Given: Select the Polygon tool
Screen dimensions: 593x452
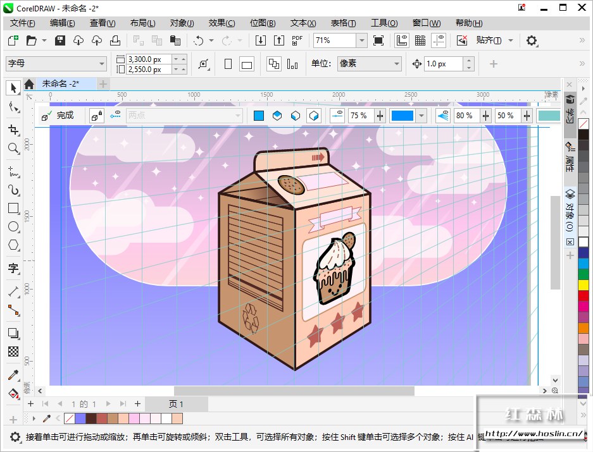Looking at the screenshot, I should (13, 245).
